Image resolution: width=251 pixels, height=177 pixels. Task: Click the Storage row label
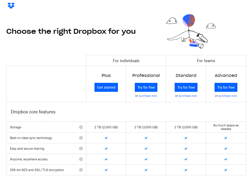point(16,127)
